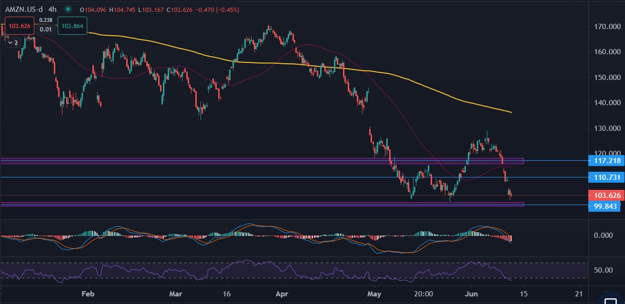Open the 4h timeframe selector
Viewport: 625px width, 304px height.
coord(51,9)
